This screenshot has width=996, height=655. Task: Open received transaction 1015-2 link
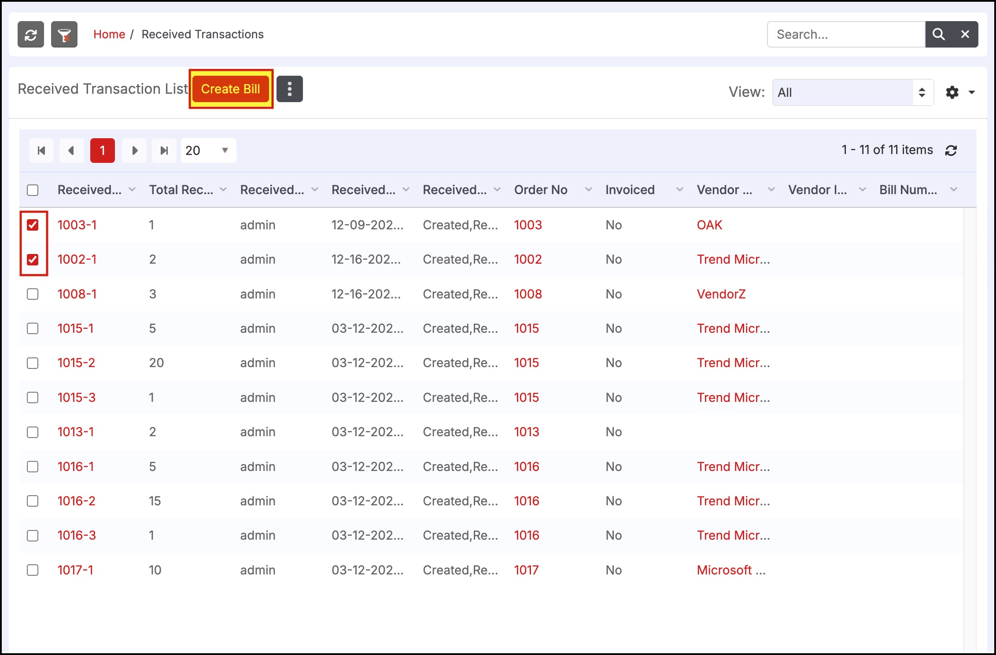tap(77, 363)
